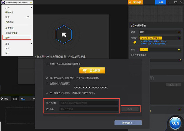Open the AI模型 More-Detail GAN v2 dropdown
The width and height of the screenshot is (184, 131).
pyautogui.click(x=160, y=38)
